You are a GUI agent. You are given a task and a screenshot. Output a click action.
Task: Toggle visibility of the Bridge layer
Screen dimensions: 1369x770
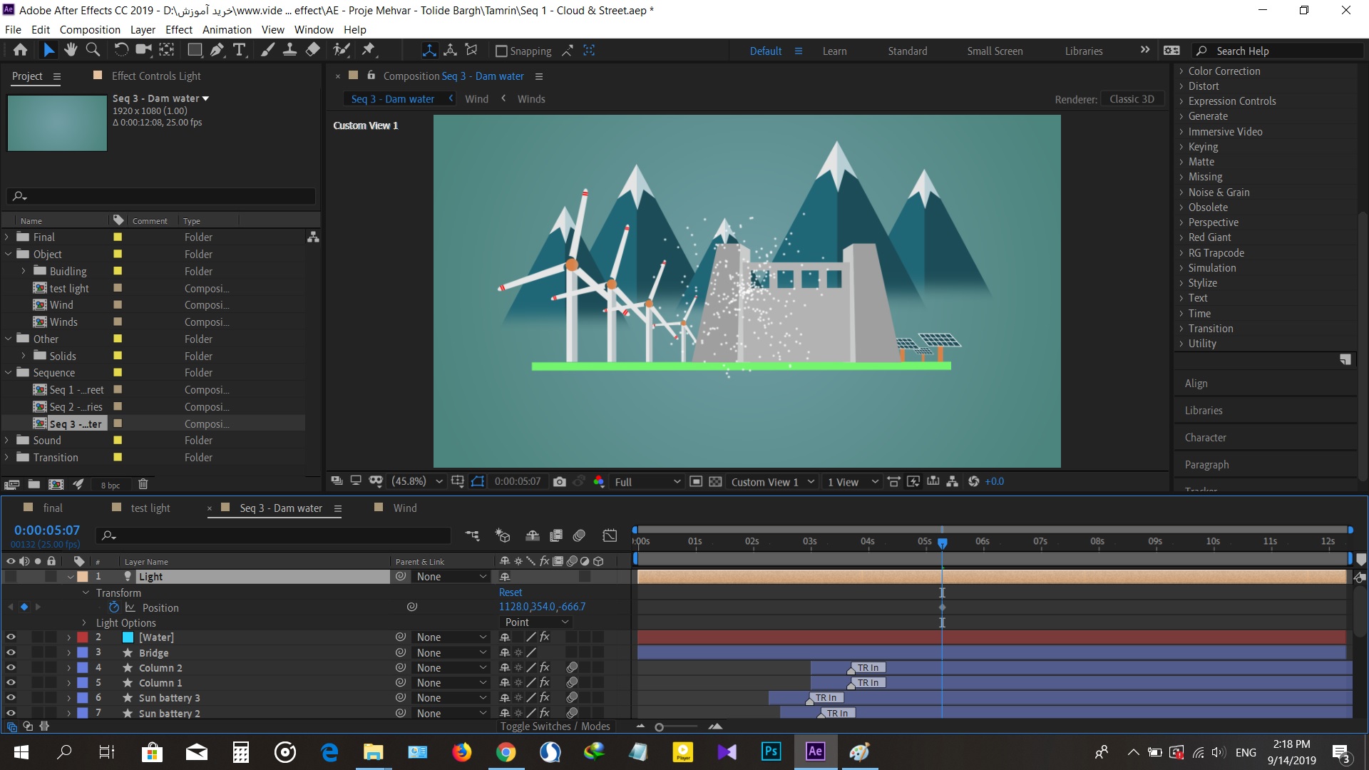pyautogui.click(x=11, y=652)
